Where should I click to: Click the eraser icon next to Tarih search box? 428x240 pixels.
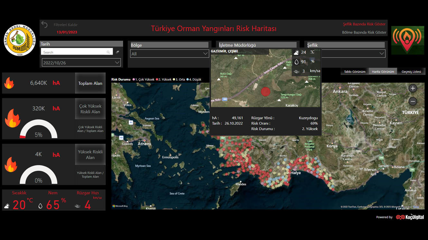click(x=117, y=52)
